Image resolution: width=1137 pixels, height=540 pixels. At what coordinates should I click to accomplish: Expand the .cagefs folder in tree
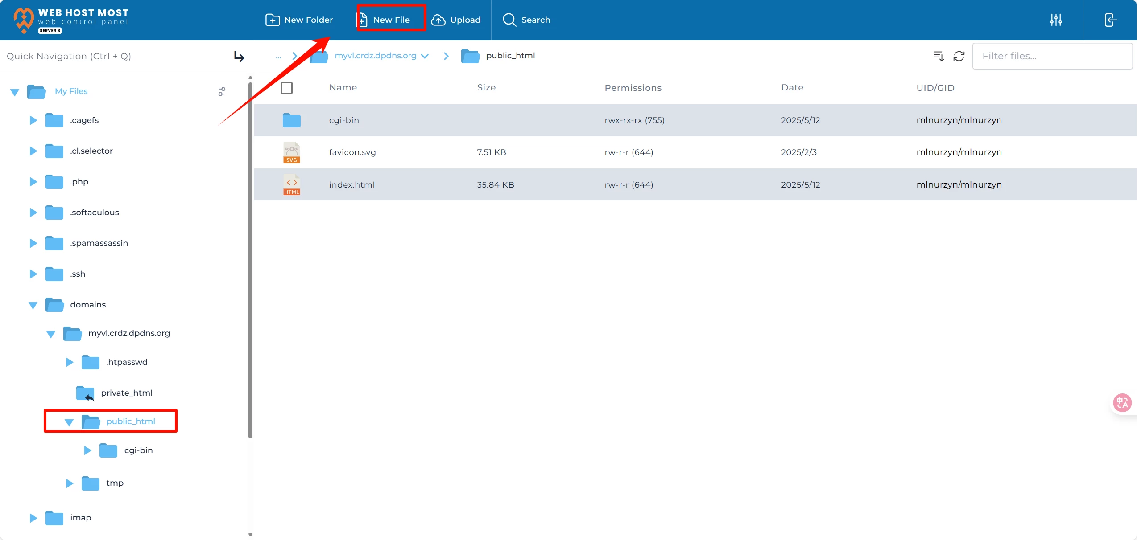(x=33, y=120)
